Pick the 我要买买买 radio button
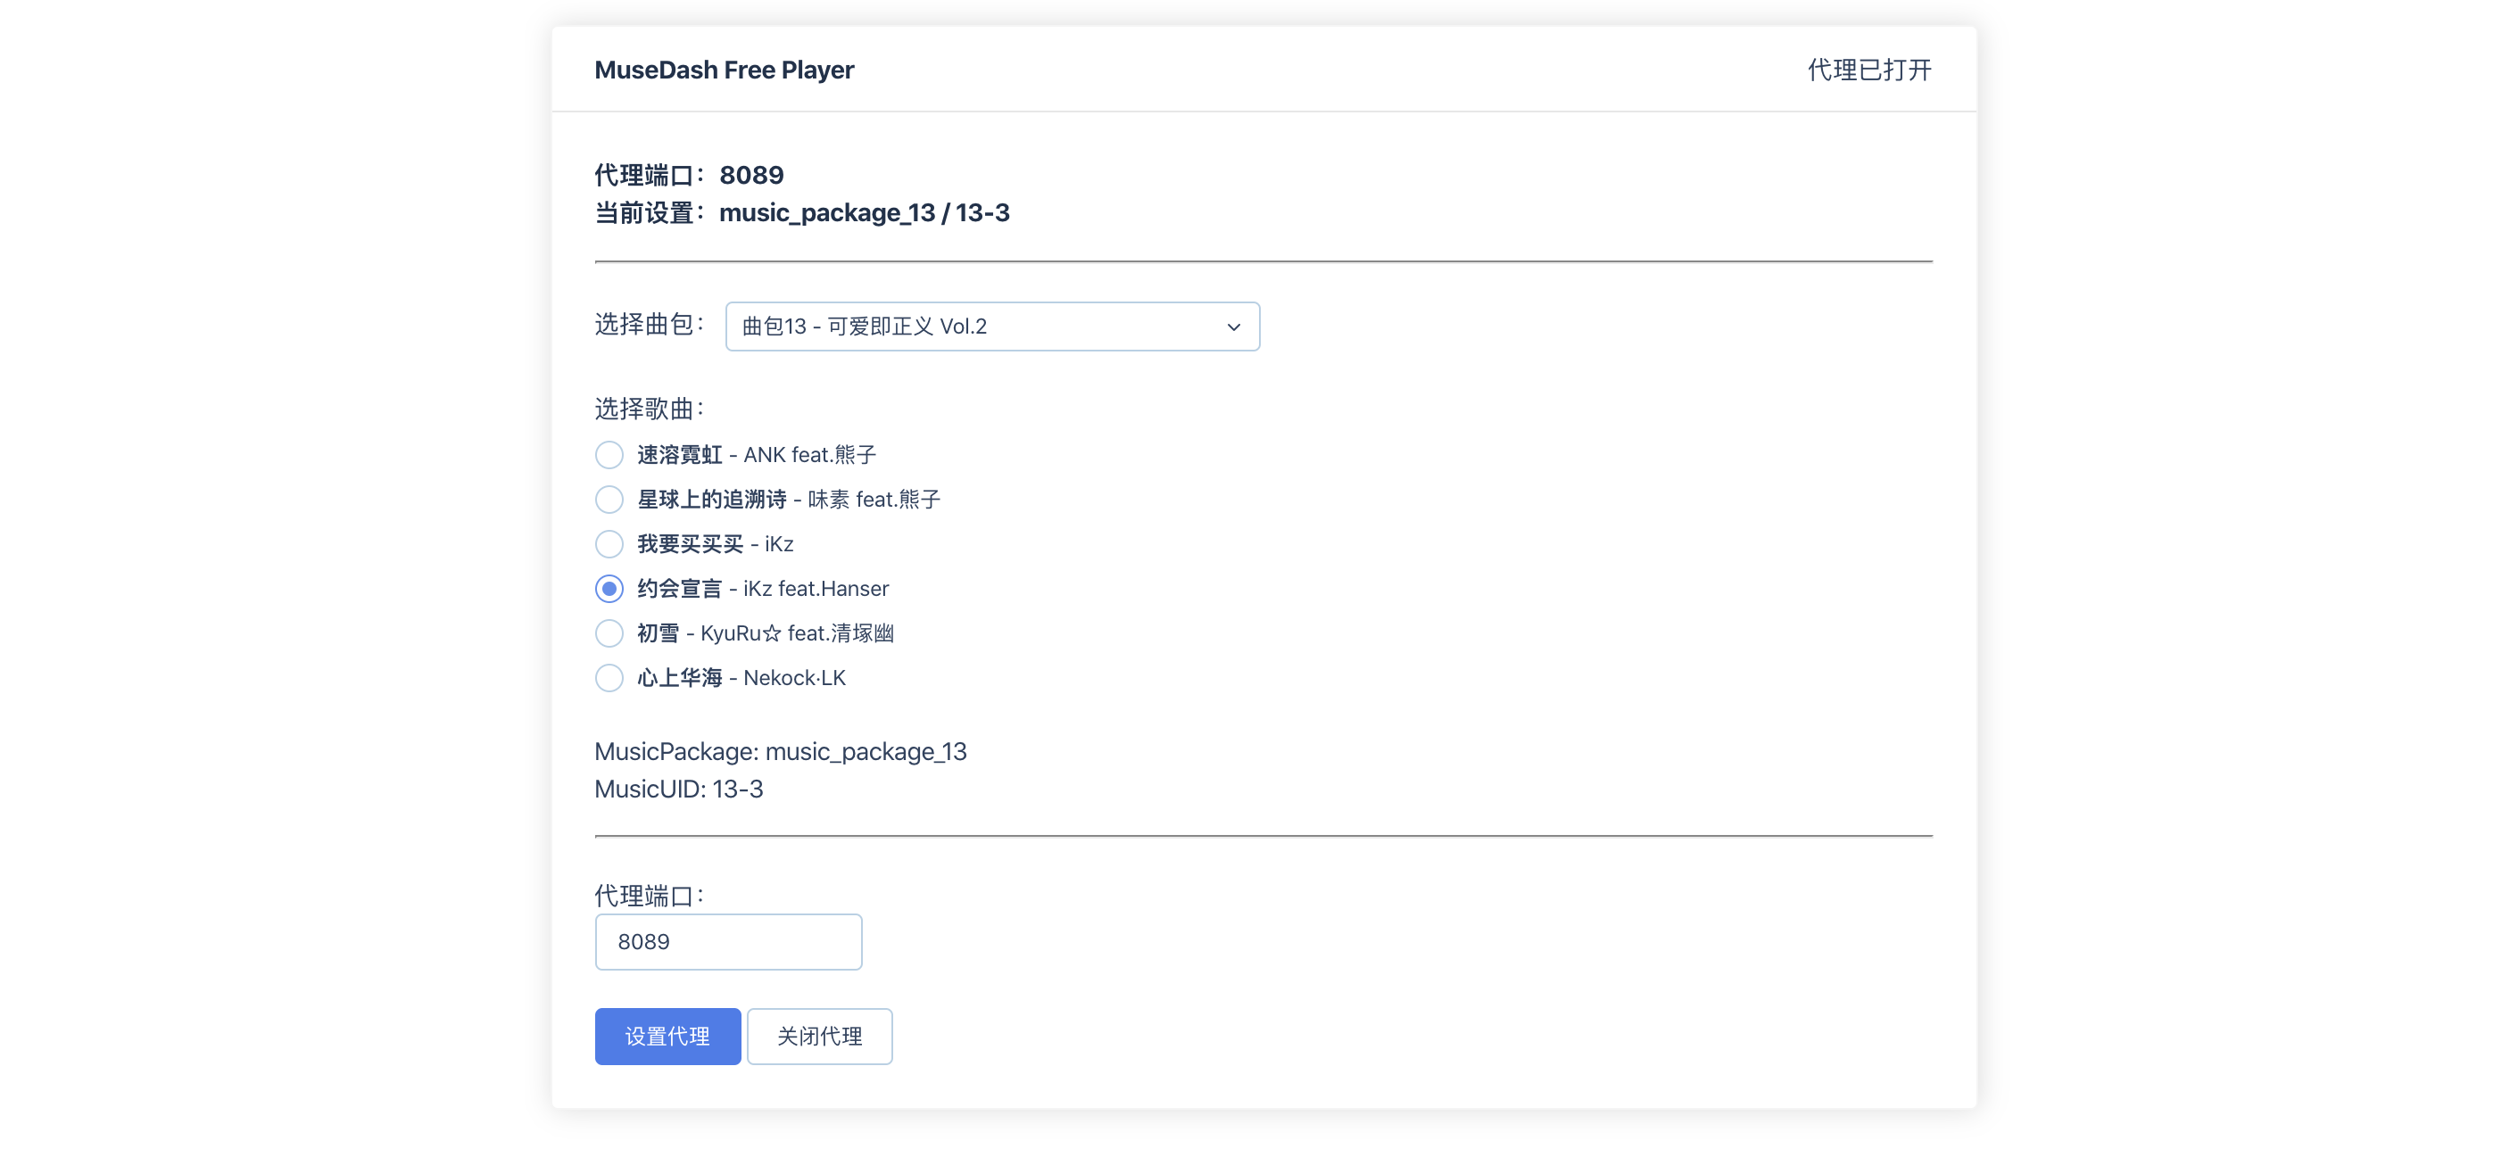Image resolution: width=2510 pixels, height=1149 pixels. click(x=609, y=544)
